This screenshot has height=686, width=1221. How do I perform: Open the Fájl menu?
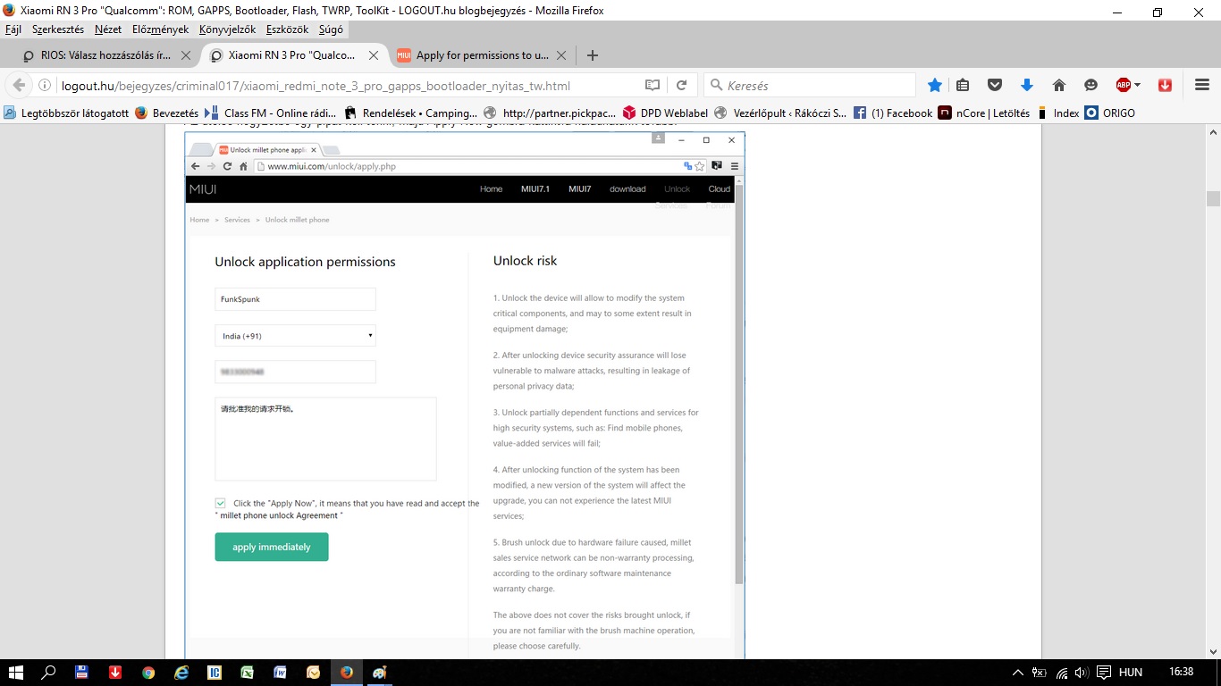coord(13,29)
